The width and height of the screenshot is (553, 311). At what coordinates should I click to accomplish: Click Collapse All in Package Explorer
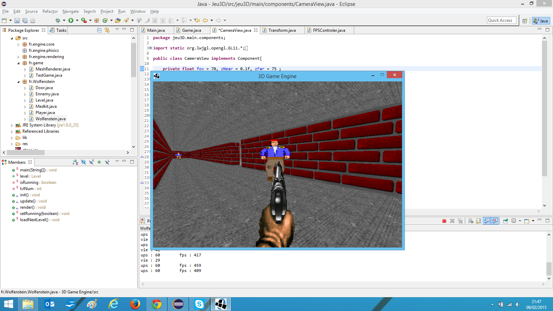tap(99, 30)
